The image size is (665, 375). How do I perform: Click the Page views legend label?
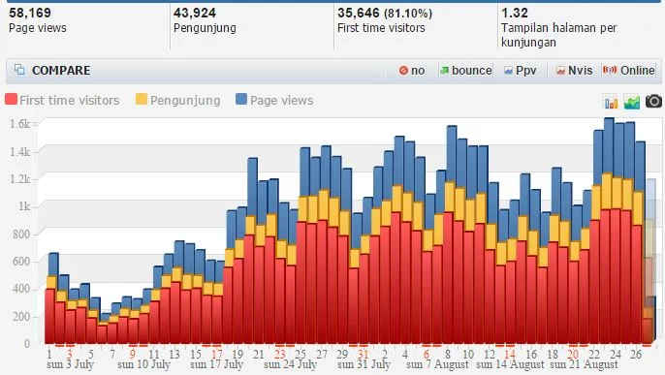[281, 101]
